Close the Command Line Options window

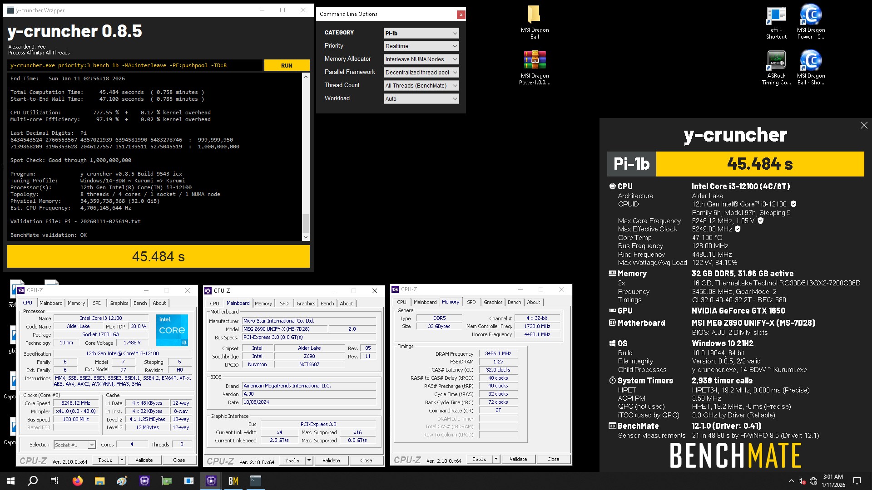click(461, 15)
